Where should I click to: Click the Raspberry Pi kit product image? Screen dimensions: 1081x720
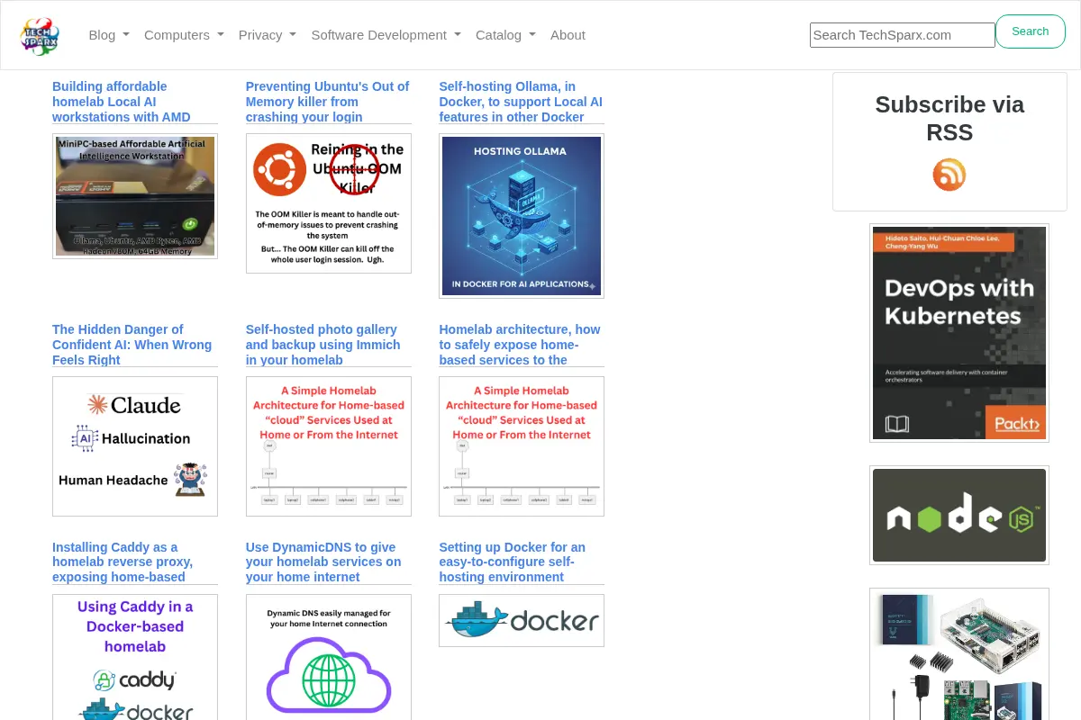[959, 654]
